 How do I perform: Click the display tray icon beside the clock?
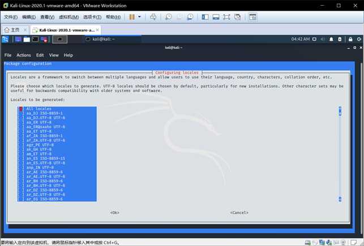[314, 39]
